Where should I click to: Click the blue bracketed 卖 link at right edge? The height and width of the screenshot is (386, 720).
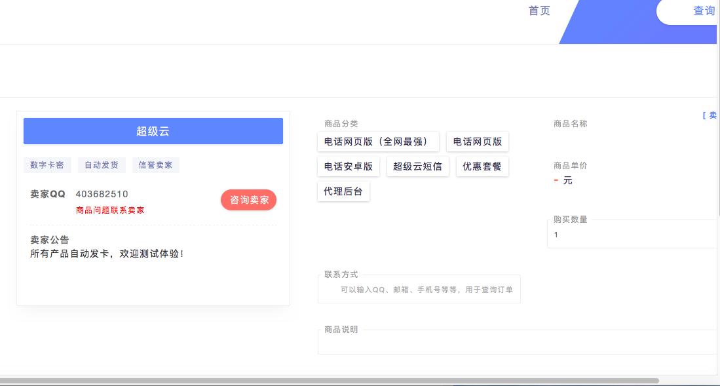click(710, 115)
